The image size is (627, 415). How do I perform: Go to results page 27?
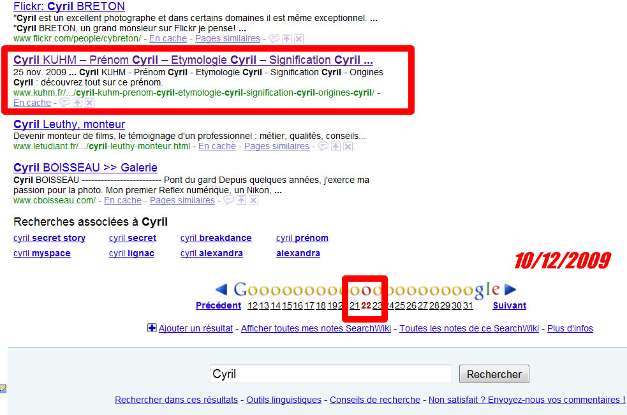click(423, 305)
